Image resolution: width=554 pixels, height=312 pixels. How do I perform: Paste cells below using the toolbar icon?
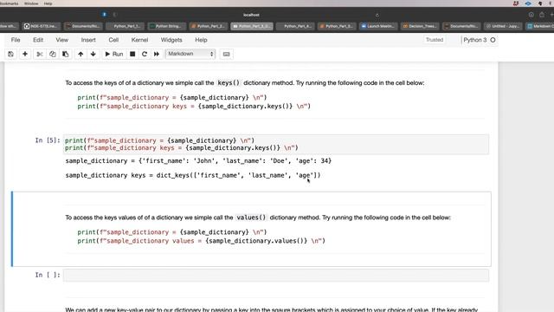66,54
